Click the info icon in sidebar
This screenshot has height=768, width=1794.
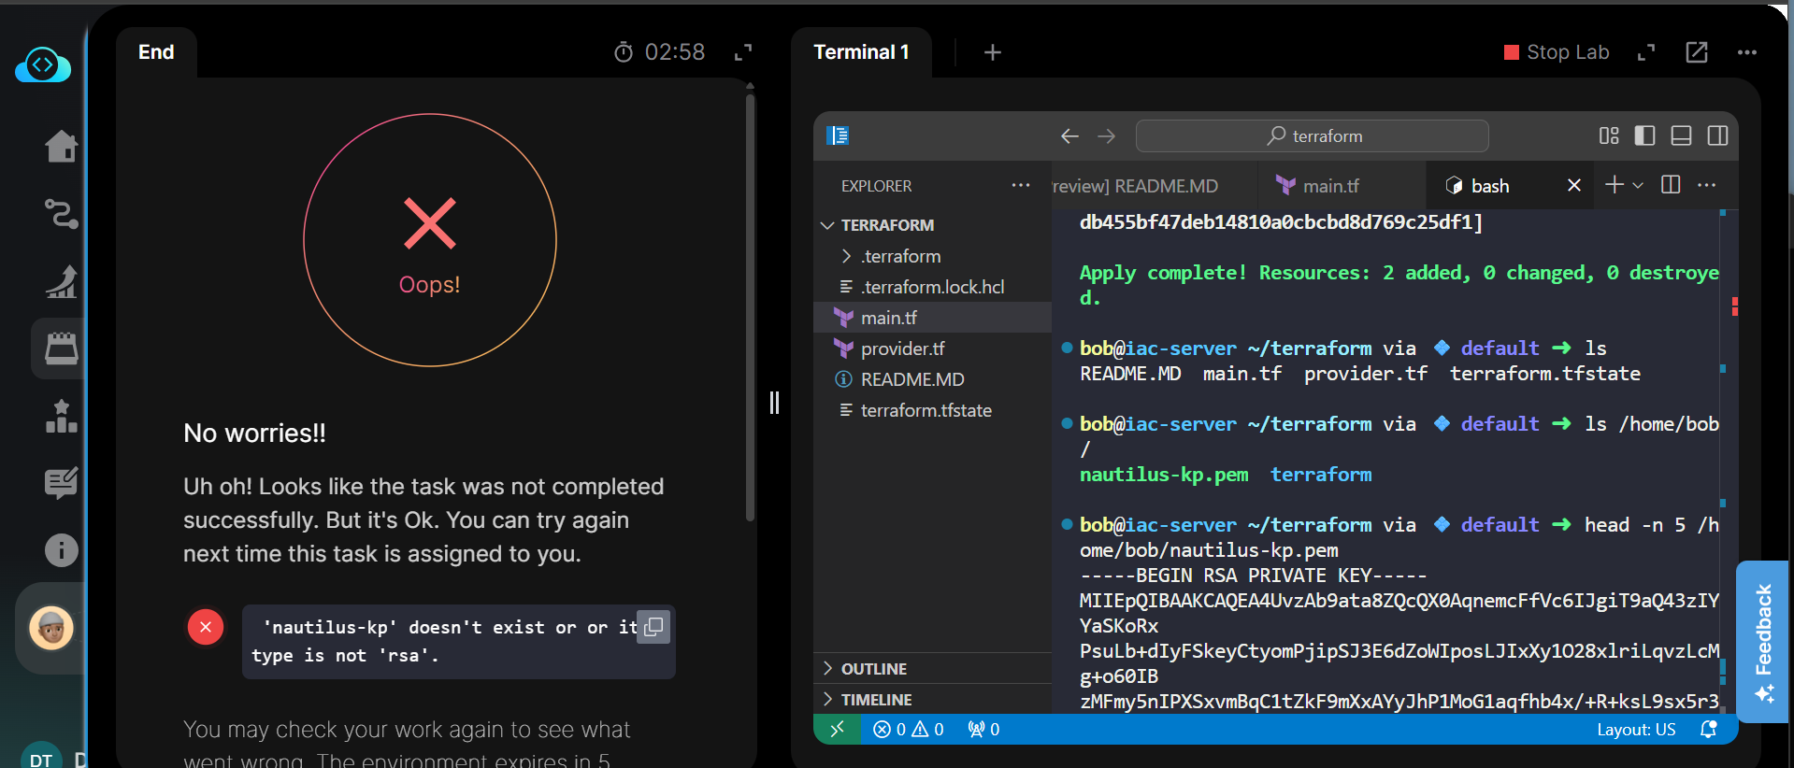61,550
